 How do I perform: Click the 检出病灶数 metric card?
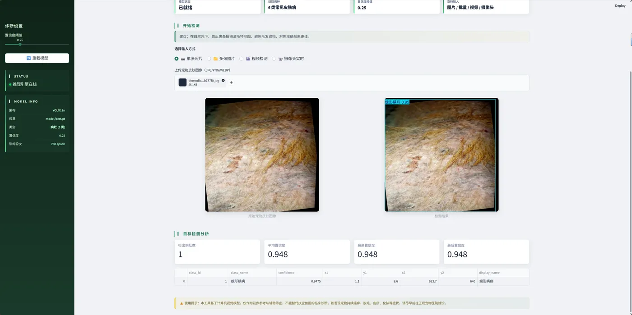click(x=217, y=251)
